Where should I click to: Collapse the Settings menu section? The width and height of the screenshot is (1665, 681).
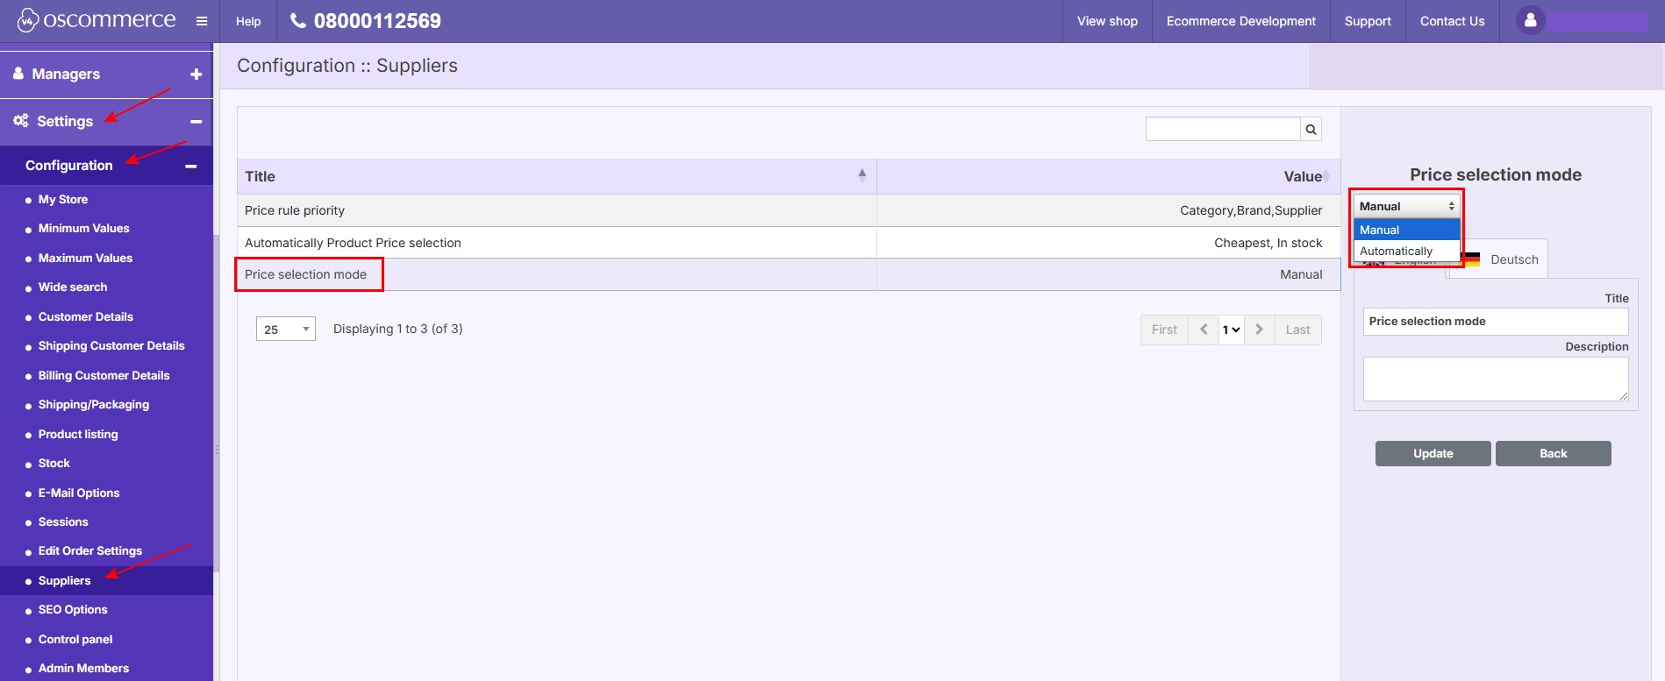[196, 122]
